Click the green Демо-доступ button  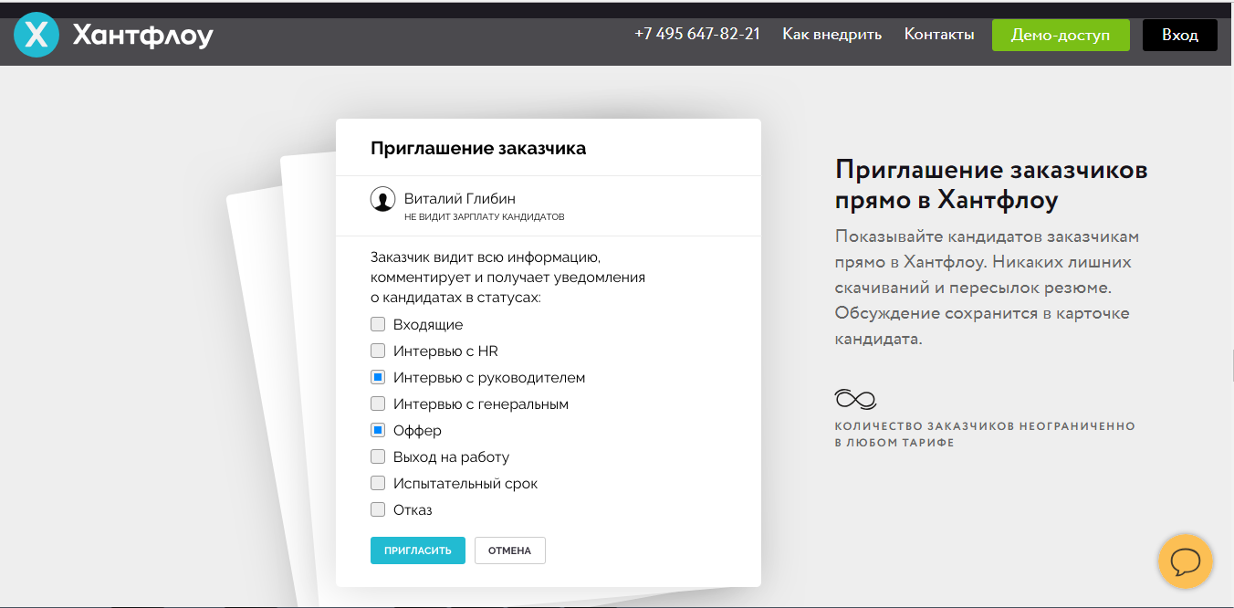pyautogui.click(x=1061, y=36)
